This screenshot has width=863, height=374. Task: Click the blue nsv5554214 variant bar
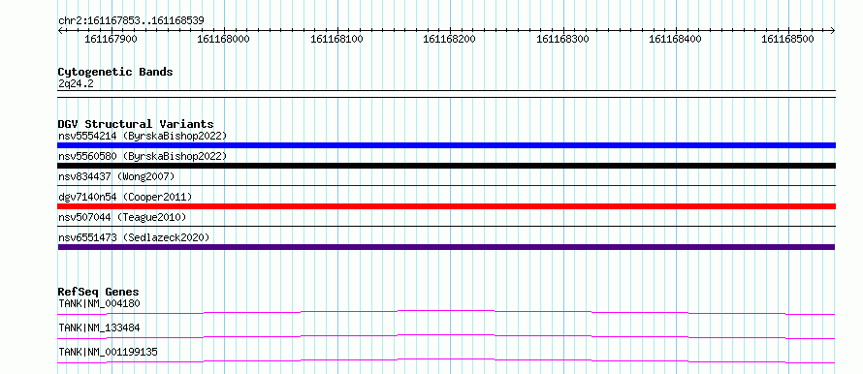[x=446, y=145]
